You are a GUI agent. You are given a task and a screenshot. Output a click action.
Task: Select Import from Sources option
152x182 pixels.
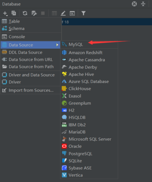tap(31, 90)
